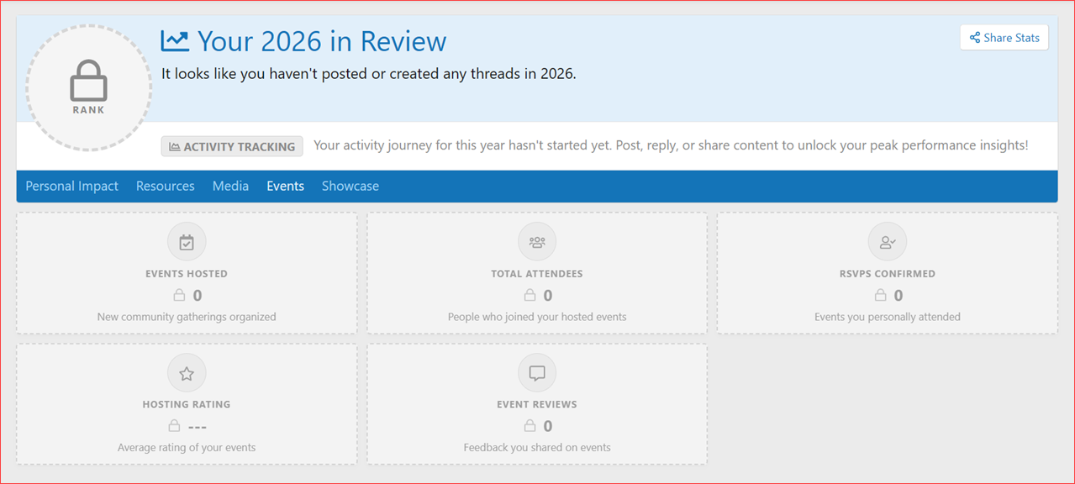The image size is (1075, 484).
Task: Click the lock icon under Hosting Rating
Action: pyautogui.click(x=174, y=426)
